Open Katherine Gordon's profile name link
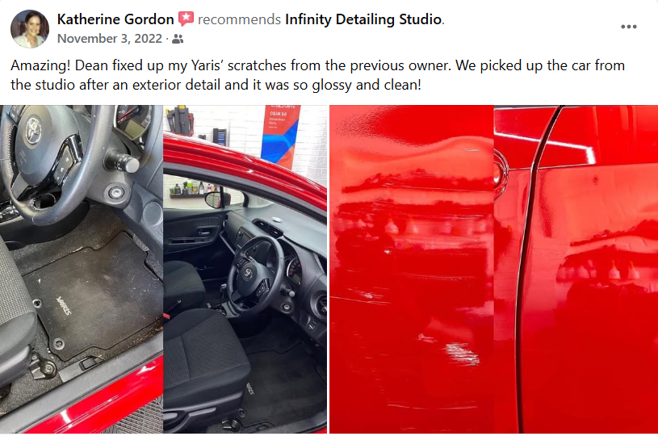658x436 pixels. pyautogui.click(x=115, y=19)
